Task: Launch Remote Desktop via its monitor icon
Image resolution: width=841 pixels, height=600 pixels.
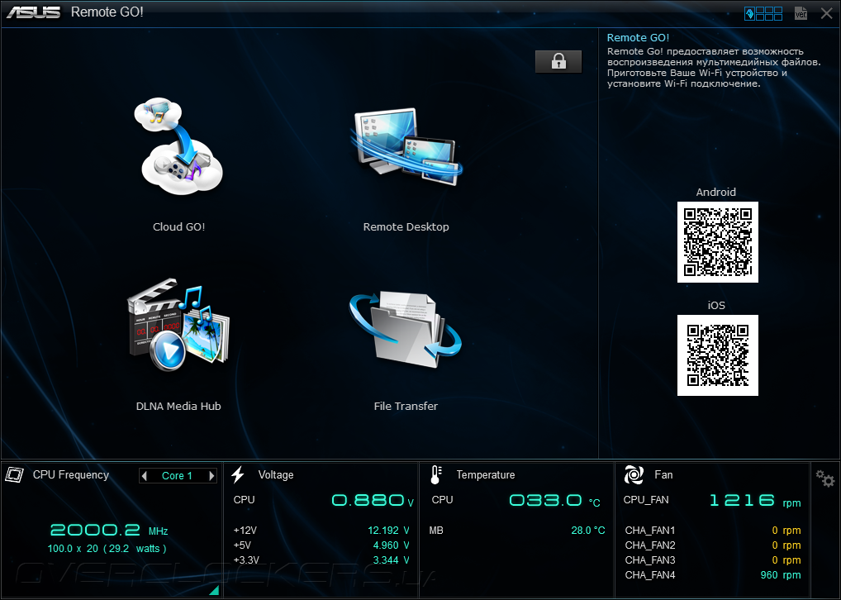Action: pyautogui.click(x=406, y=146)
